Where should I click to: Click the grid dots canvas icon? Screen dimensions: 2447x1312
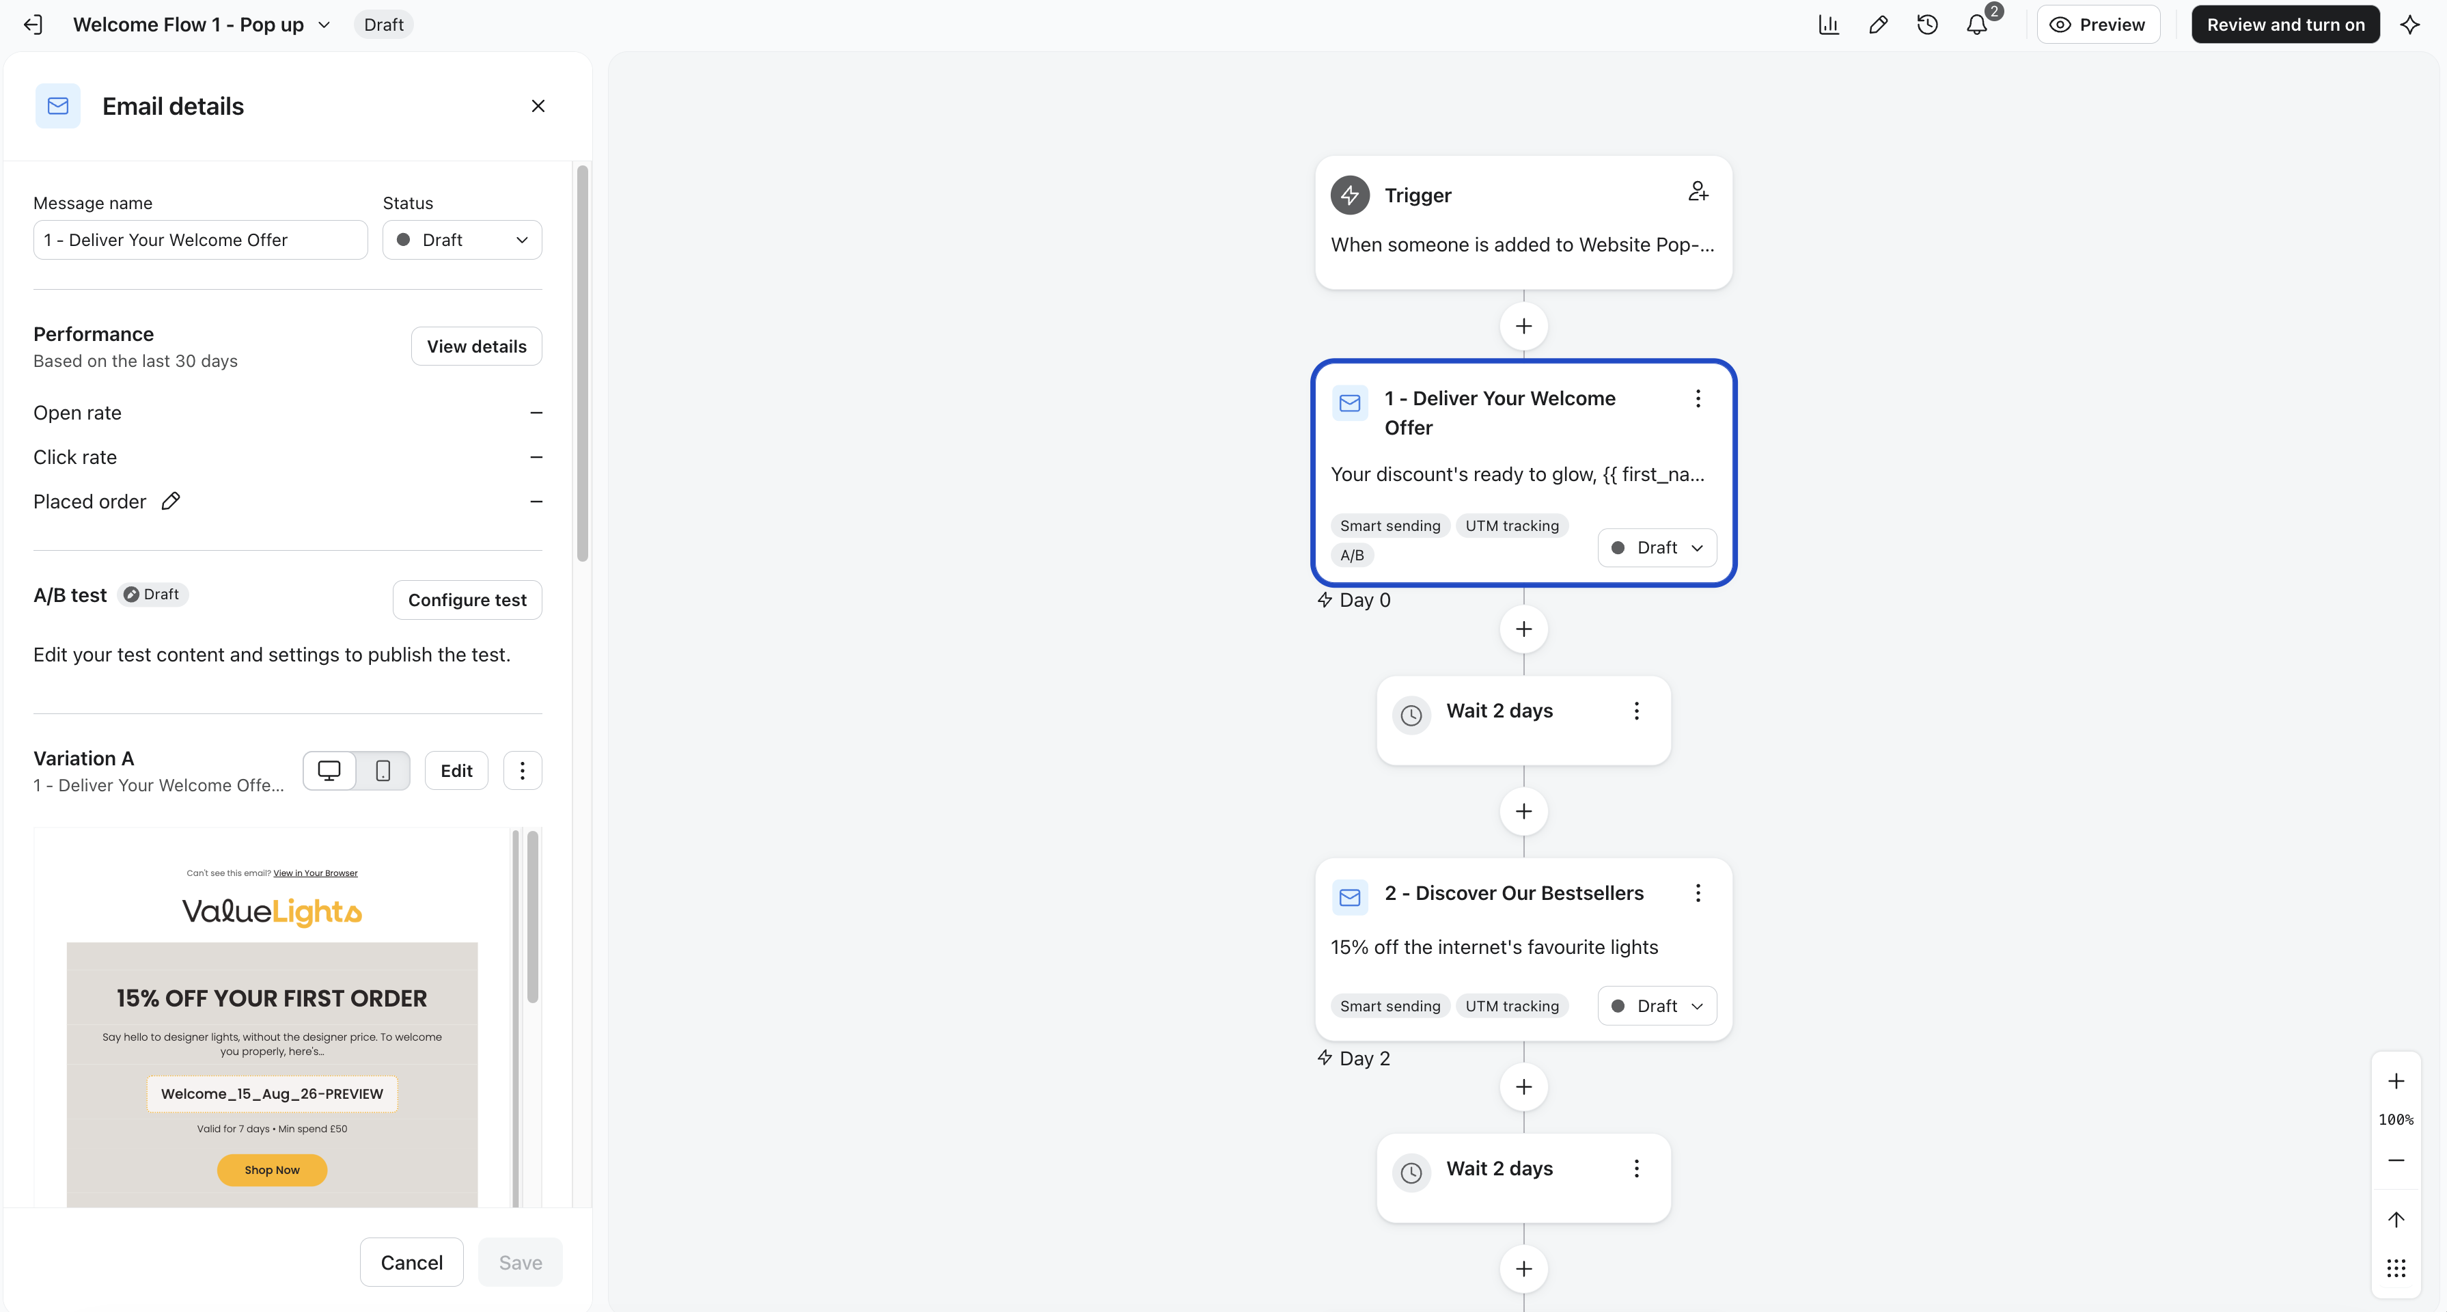2396,1269
